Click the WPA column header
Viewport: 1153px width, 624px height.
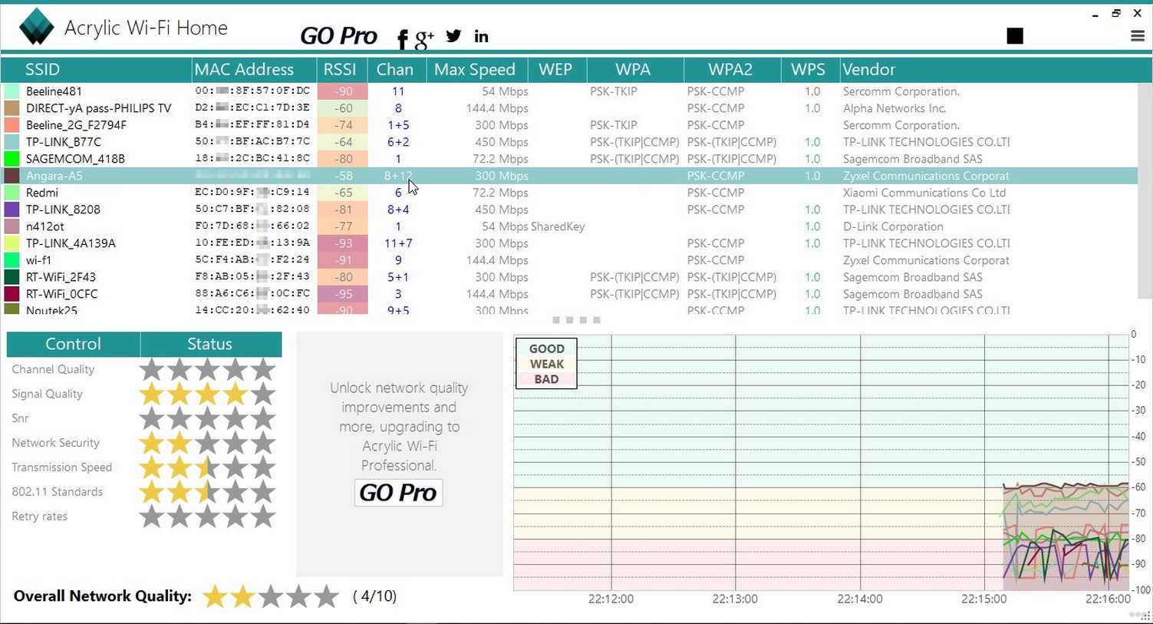(635, 69)
